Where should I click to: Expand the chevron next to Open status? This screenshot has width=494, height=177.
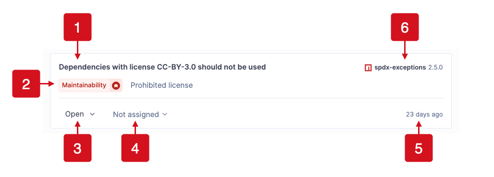(x=92, y=115)
